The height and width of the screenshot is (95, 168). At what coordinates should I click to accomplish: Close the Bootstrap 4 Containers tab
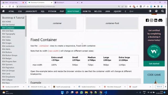tap(51, 2)
